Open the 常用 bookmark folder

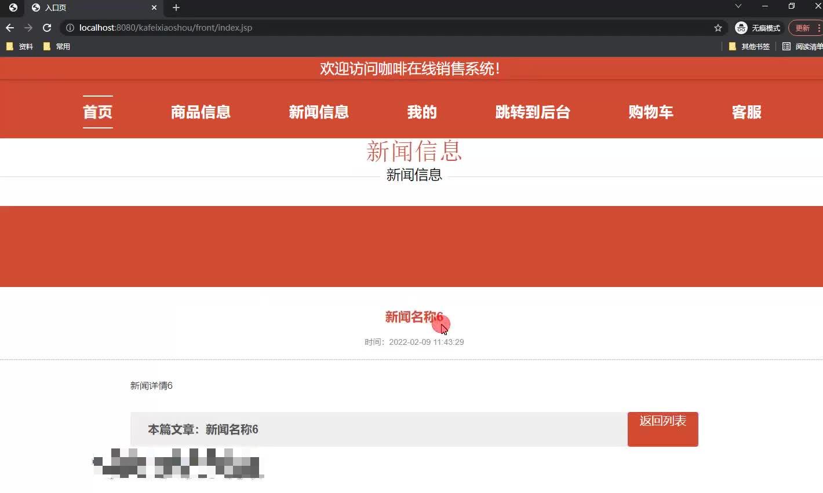[x=57, y=46]
